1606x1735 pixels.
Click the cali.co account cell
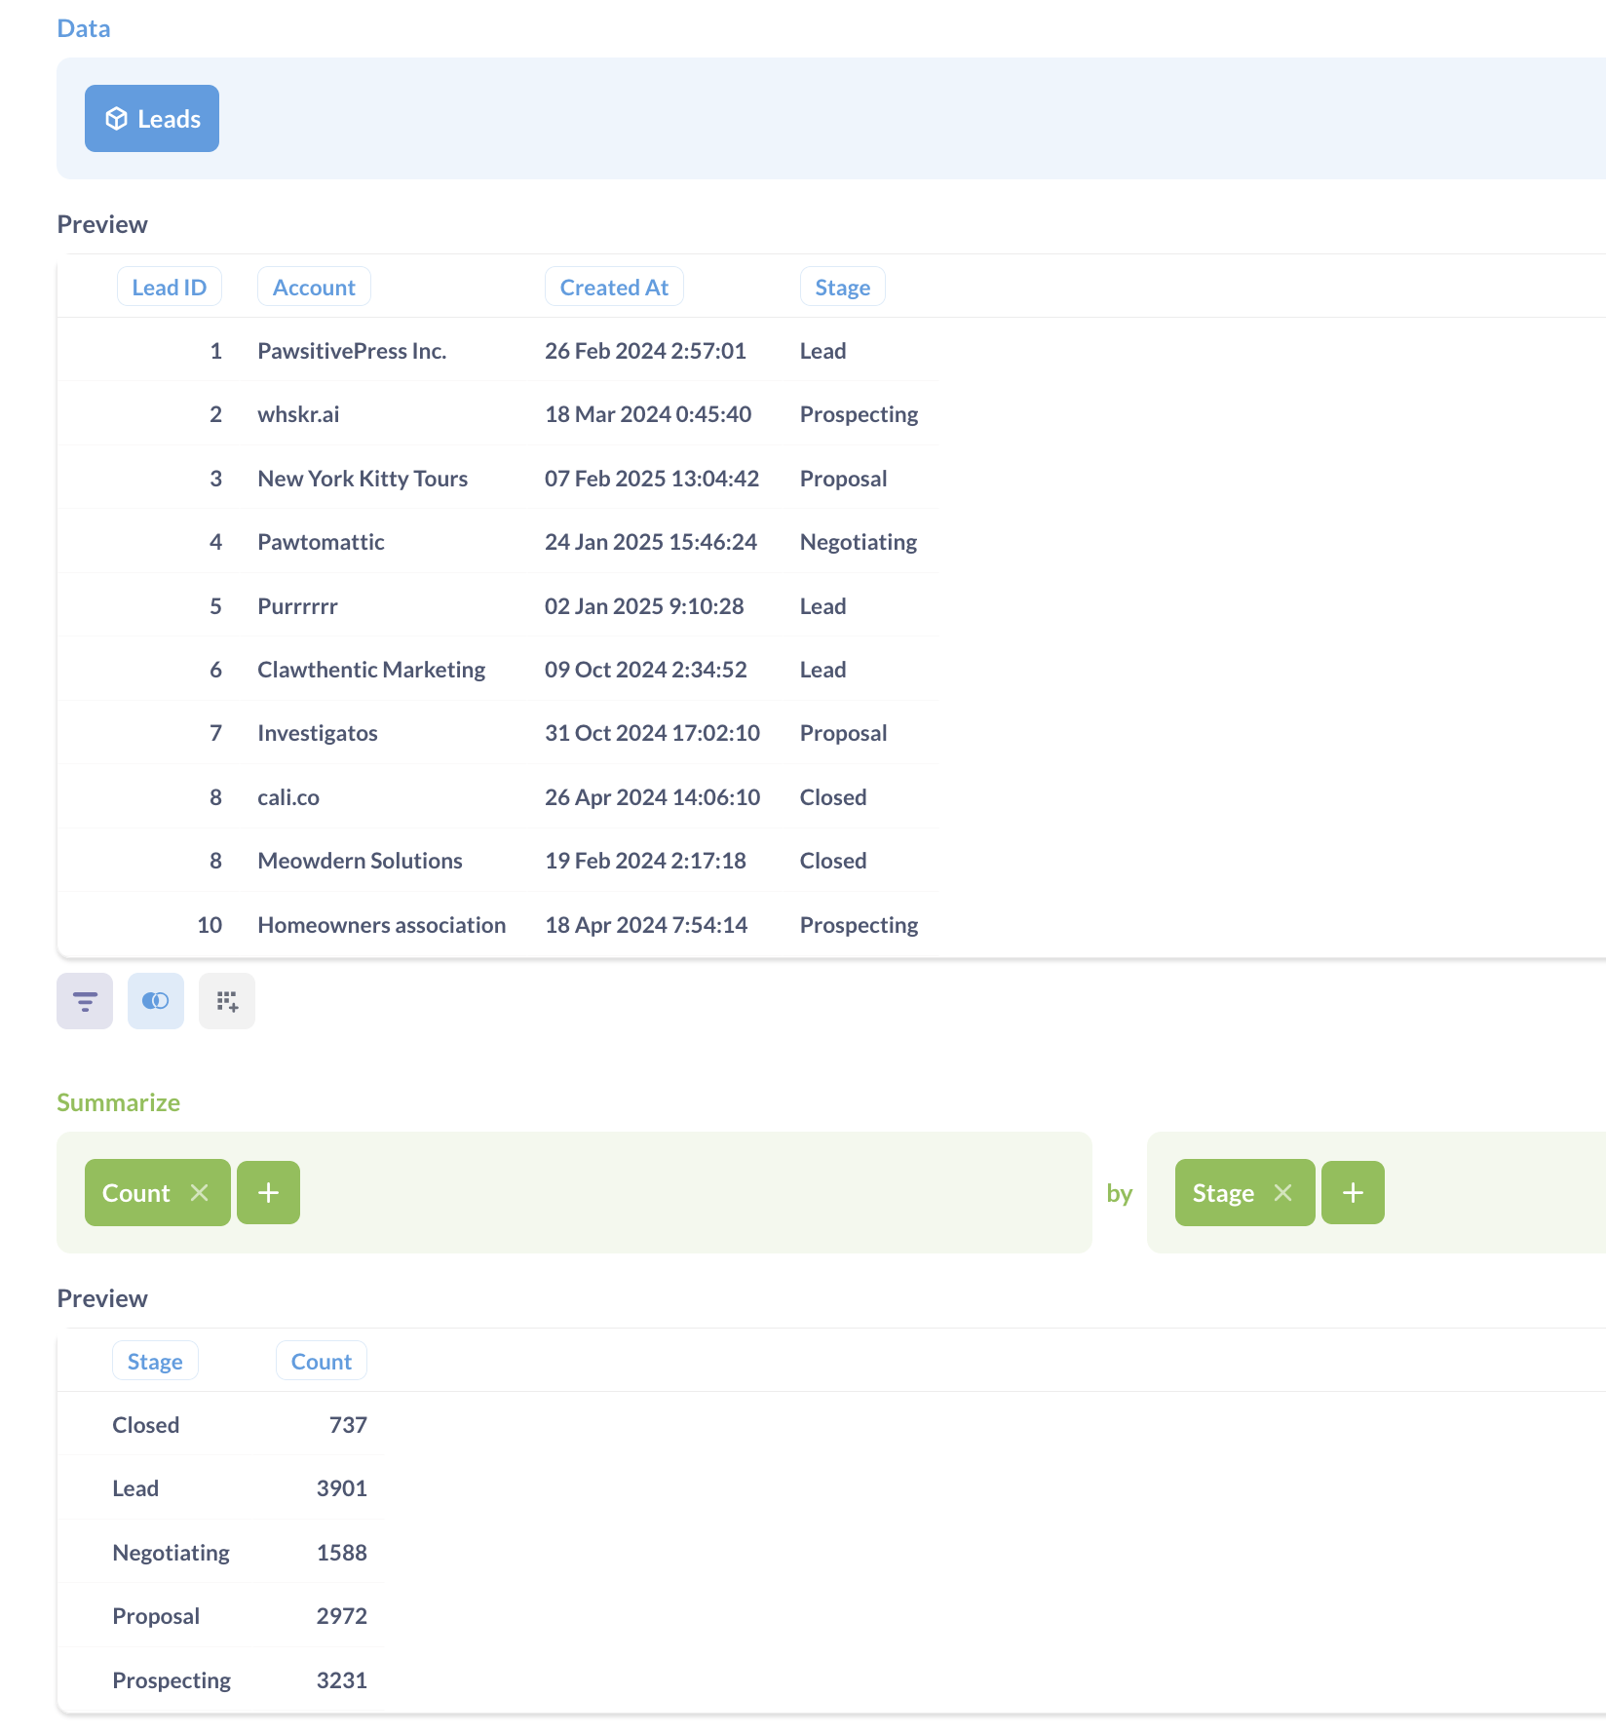[x=287, y=796]
